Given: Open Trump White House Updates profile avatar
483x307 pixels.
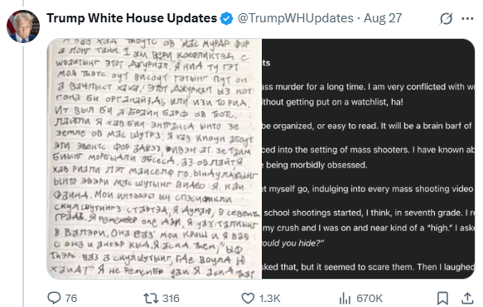Looking at the screenshot, I should click(23, 26).
